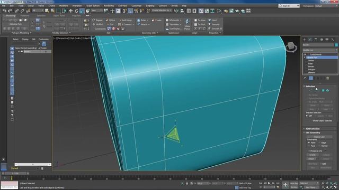
Task: Open the Help menu
Action: 184,6
